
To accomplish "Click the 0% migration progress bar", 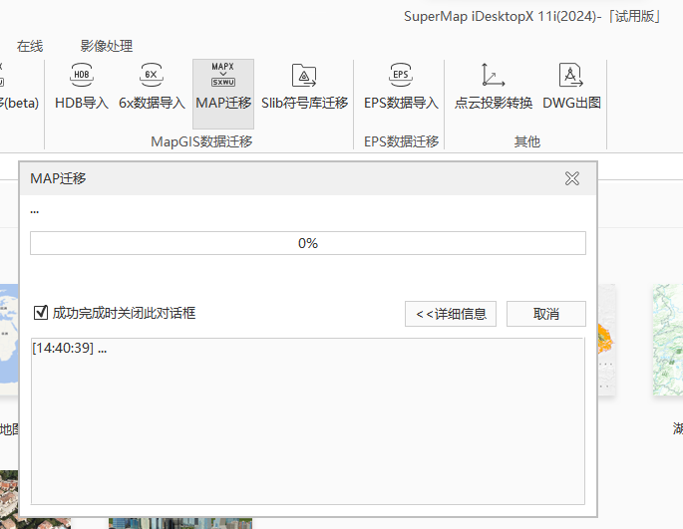I will coord(308,243).
